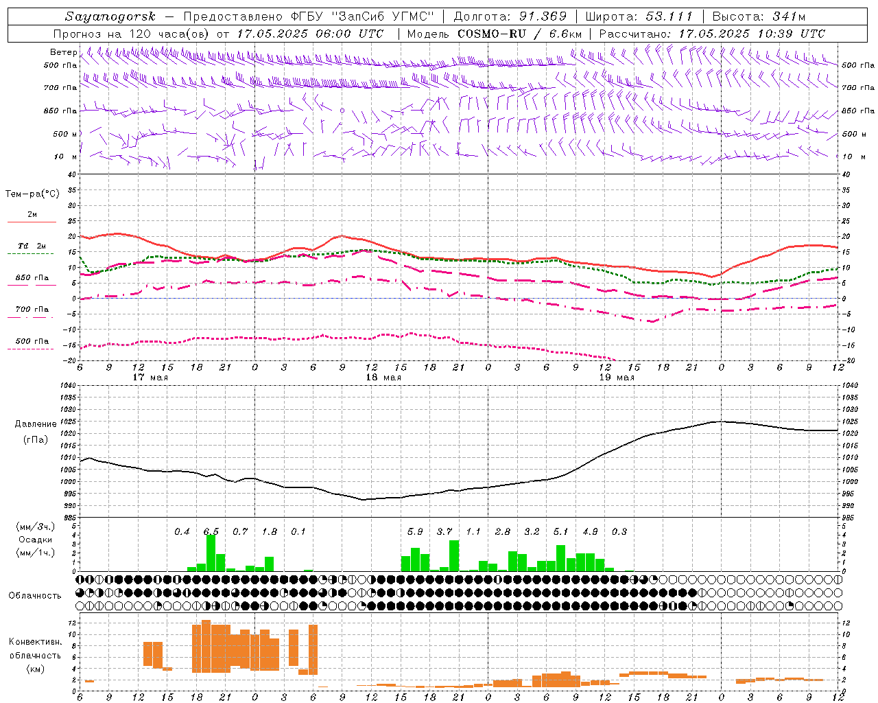The image size is (878, 703).
Task: Click the "1.8" precipitation amount value
Action: click(270, 531)
